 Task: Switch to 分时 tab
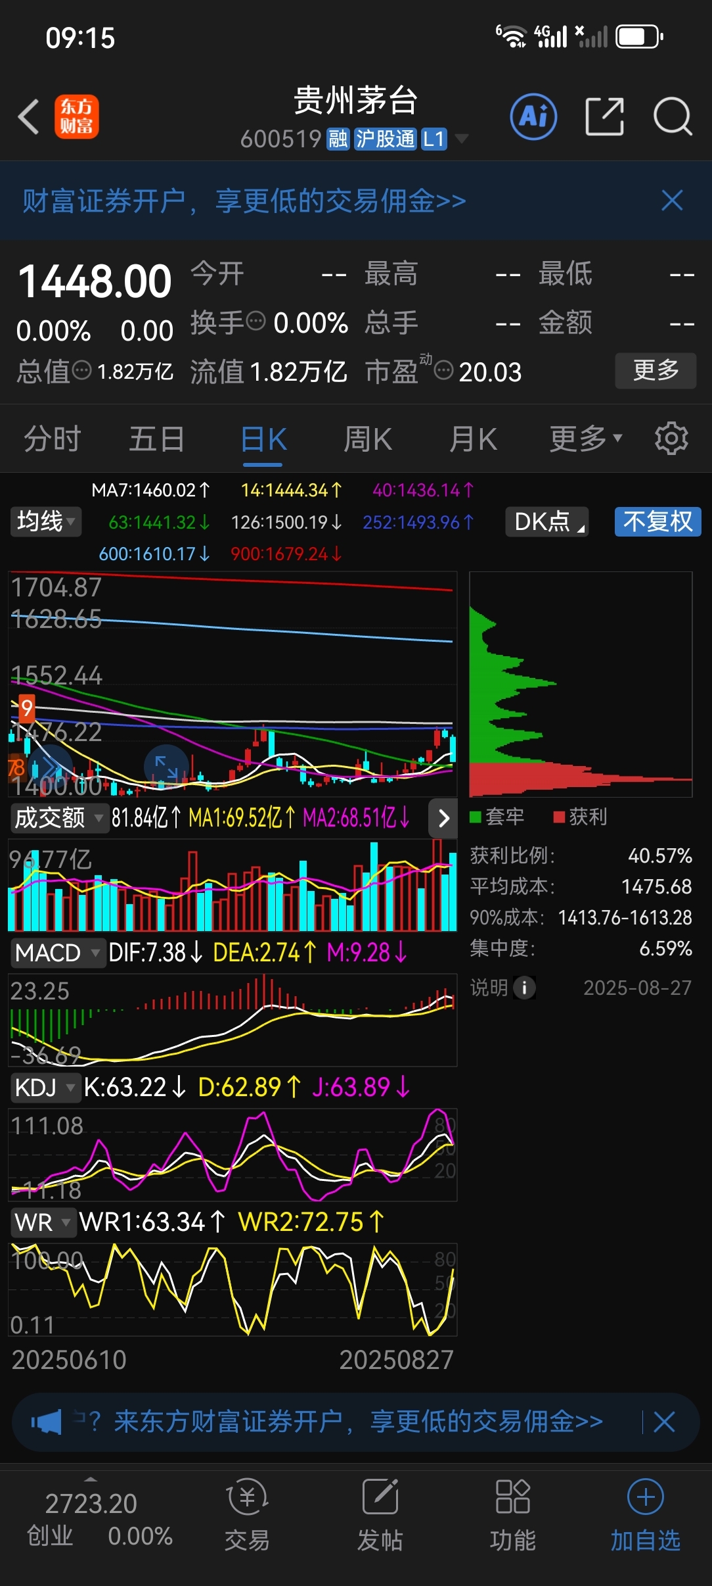tap(53, 439)
